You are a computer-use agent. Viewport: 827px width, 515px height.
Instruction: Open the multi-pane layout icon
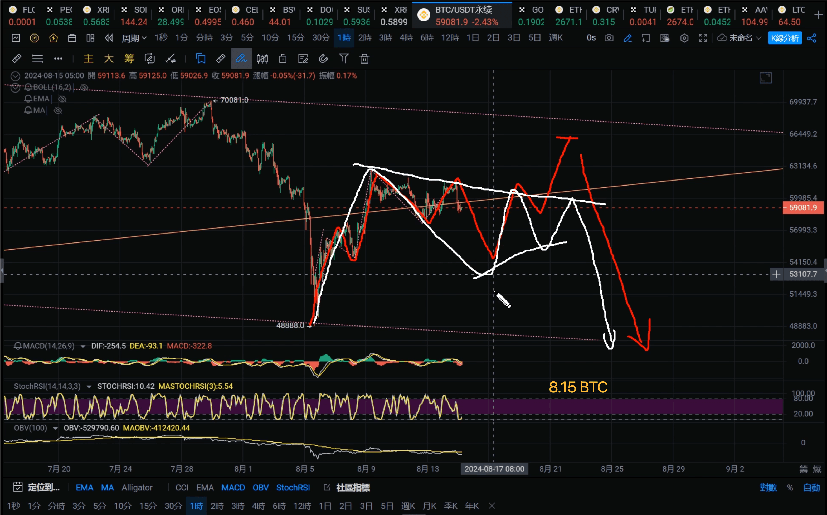90,38
